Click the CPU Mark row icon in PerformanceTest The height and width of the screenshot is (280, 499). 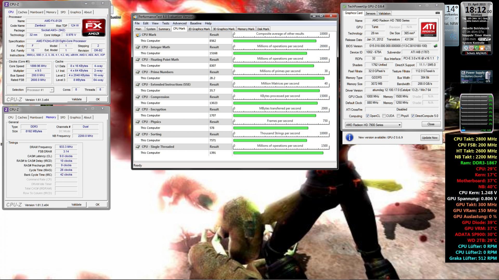138,35
